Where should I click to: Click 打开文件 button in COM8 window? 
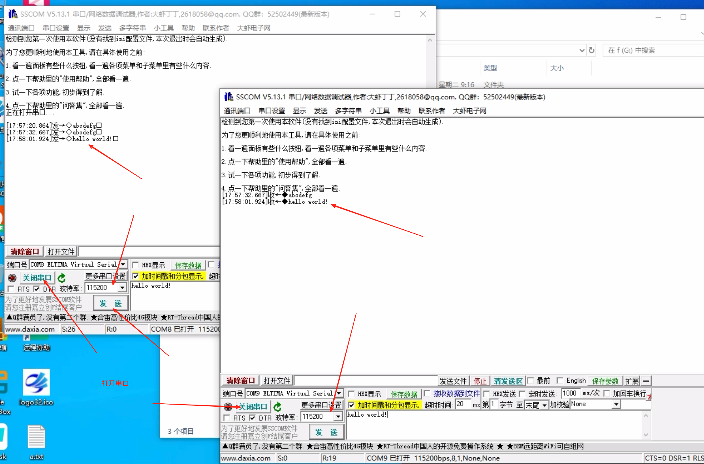coord(61,252)
